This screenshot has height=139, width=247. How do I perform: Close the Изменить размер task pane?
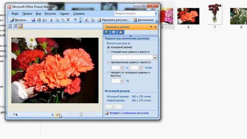(155, 27)
